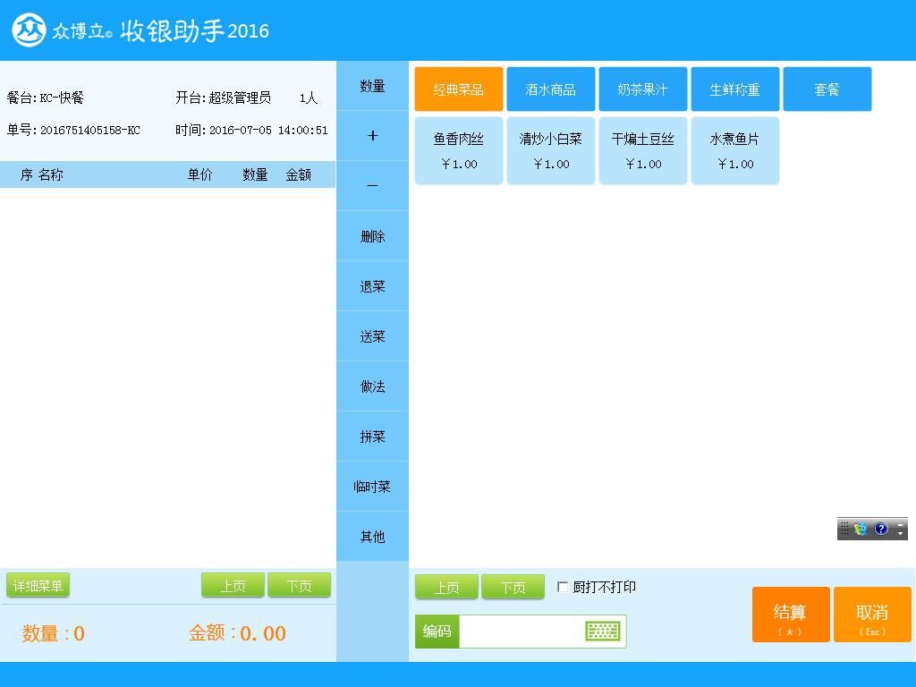Minimize the floating language bar
Screen dimensions: 916x687
(x=900, y=523)
